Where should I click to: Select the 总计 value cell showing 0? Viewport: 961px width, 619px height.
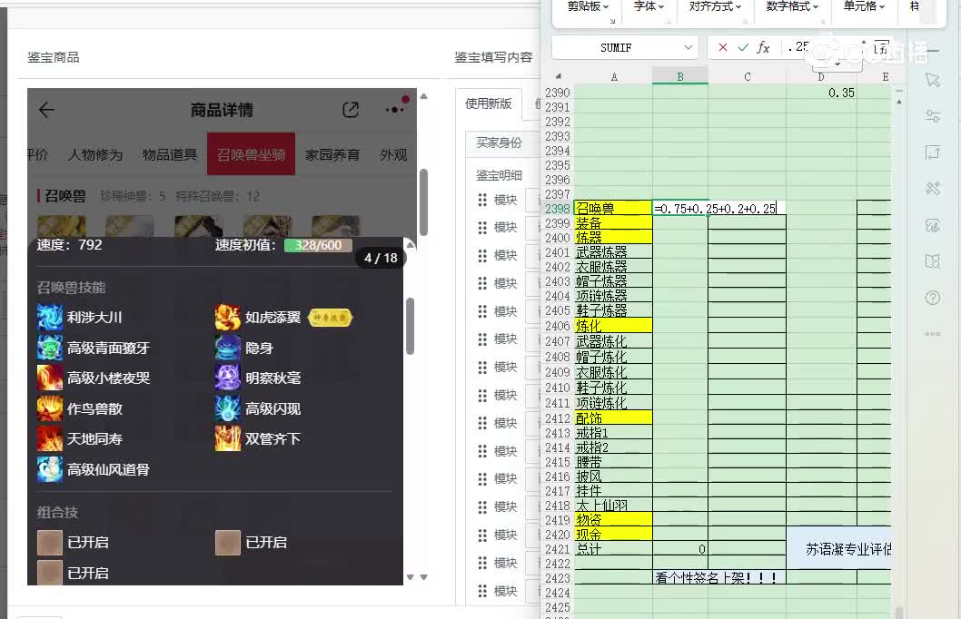679,549
